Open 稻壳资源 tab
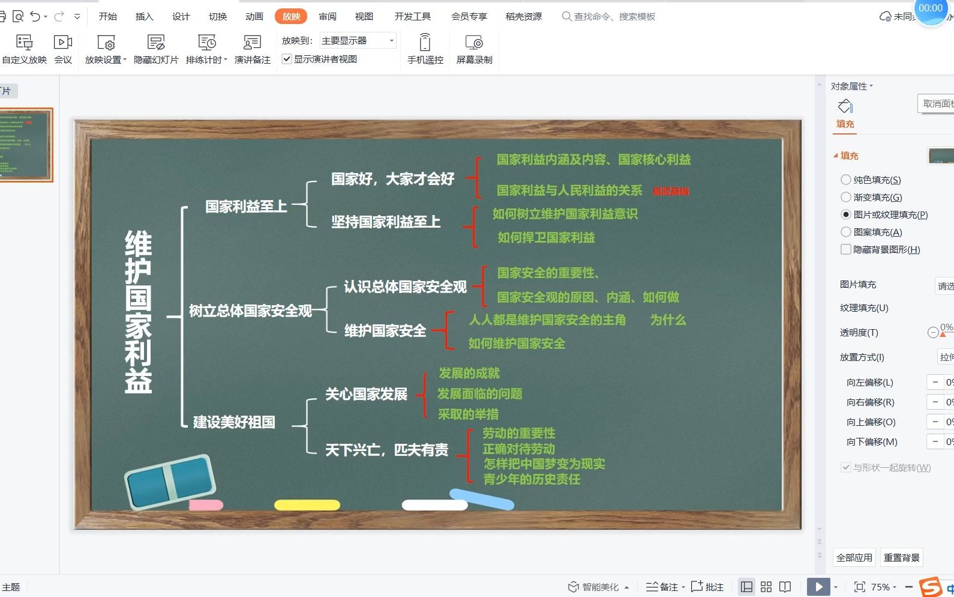Image resolution: width=954 pixels, height=597 pixels. tap(524, 17)
